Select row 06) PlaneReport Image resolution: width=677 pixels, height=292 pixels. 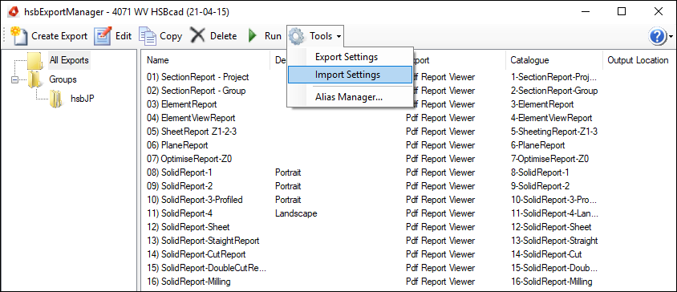(177, 145)
